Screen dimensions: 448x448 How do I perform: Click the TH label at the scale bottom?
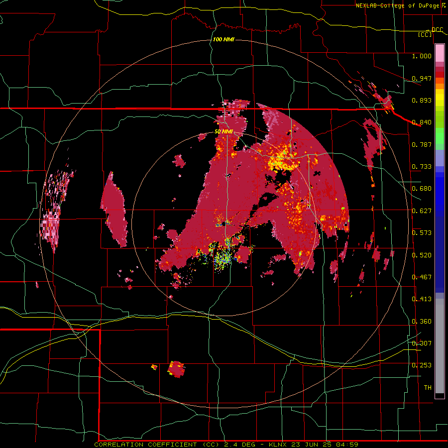(x=428, y=387)
